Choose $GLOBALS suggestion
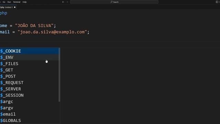The image size is (220, 124). [29, 121]
